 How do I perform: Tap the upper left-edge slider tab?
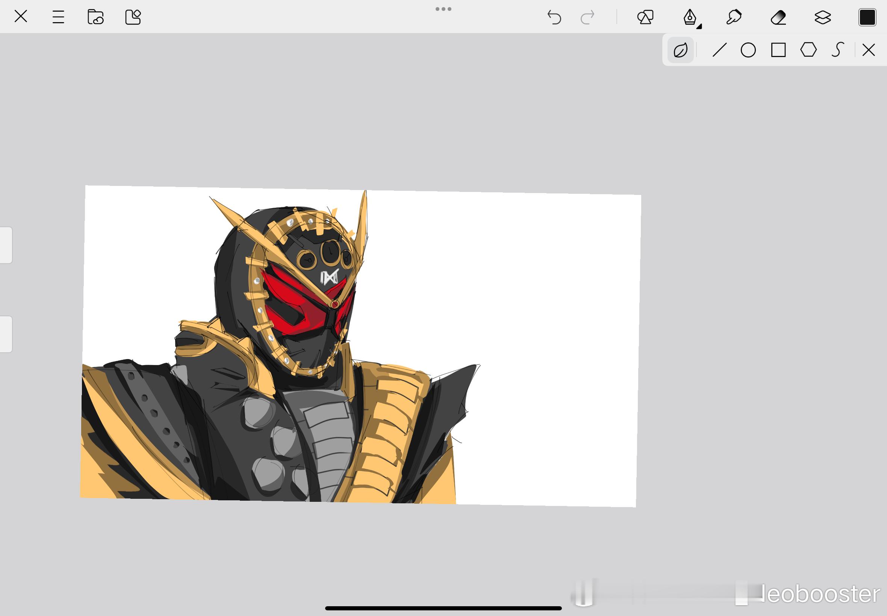click(6, 245)
